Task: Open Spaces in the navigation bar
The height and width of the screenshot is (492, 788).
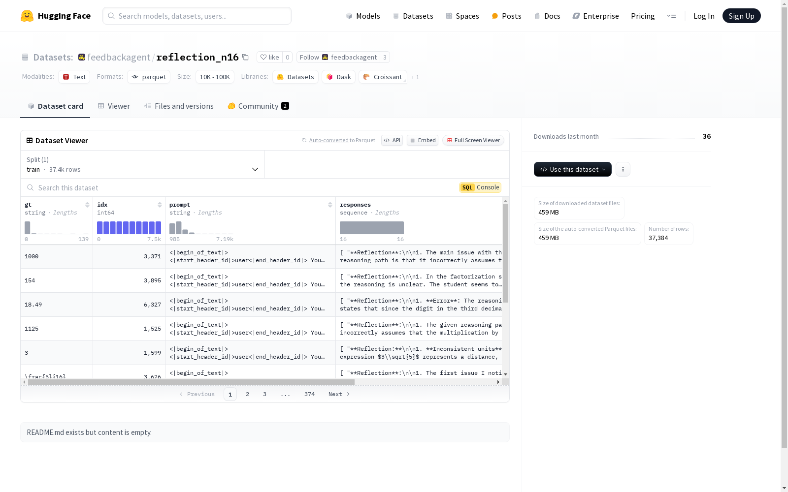Action: pyautogui.click(x=462, y=16)
